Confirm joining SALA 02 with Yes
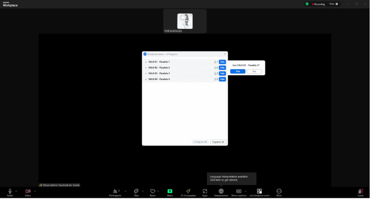 coord(238,71)
